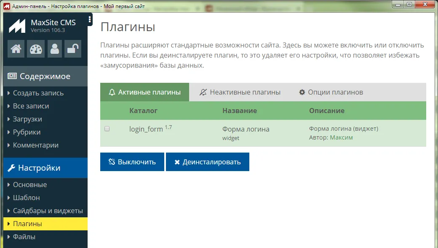
Task: Open the three-dot sidebar menu
Action: coord(90,20)
